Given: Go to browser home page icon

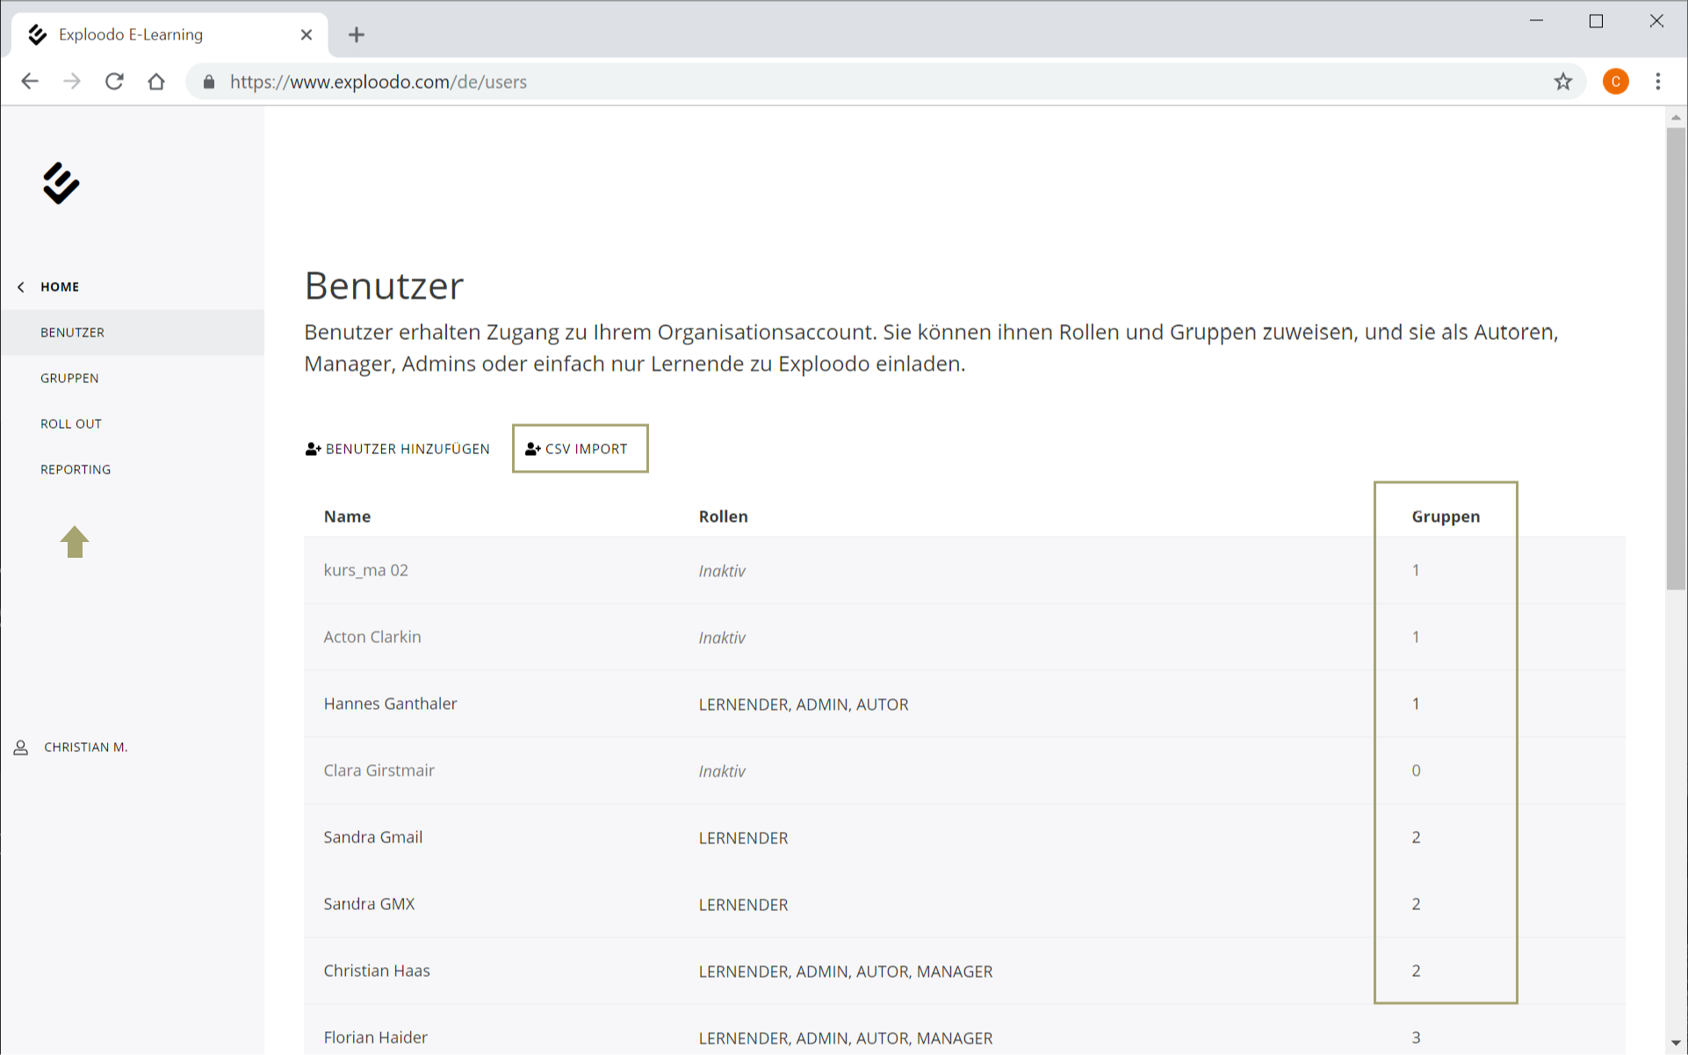Looking at the screenshot, I should point(156,82).
